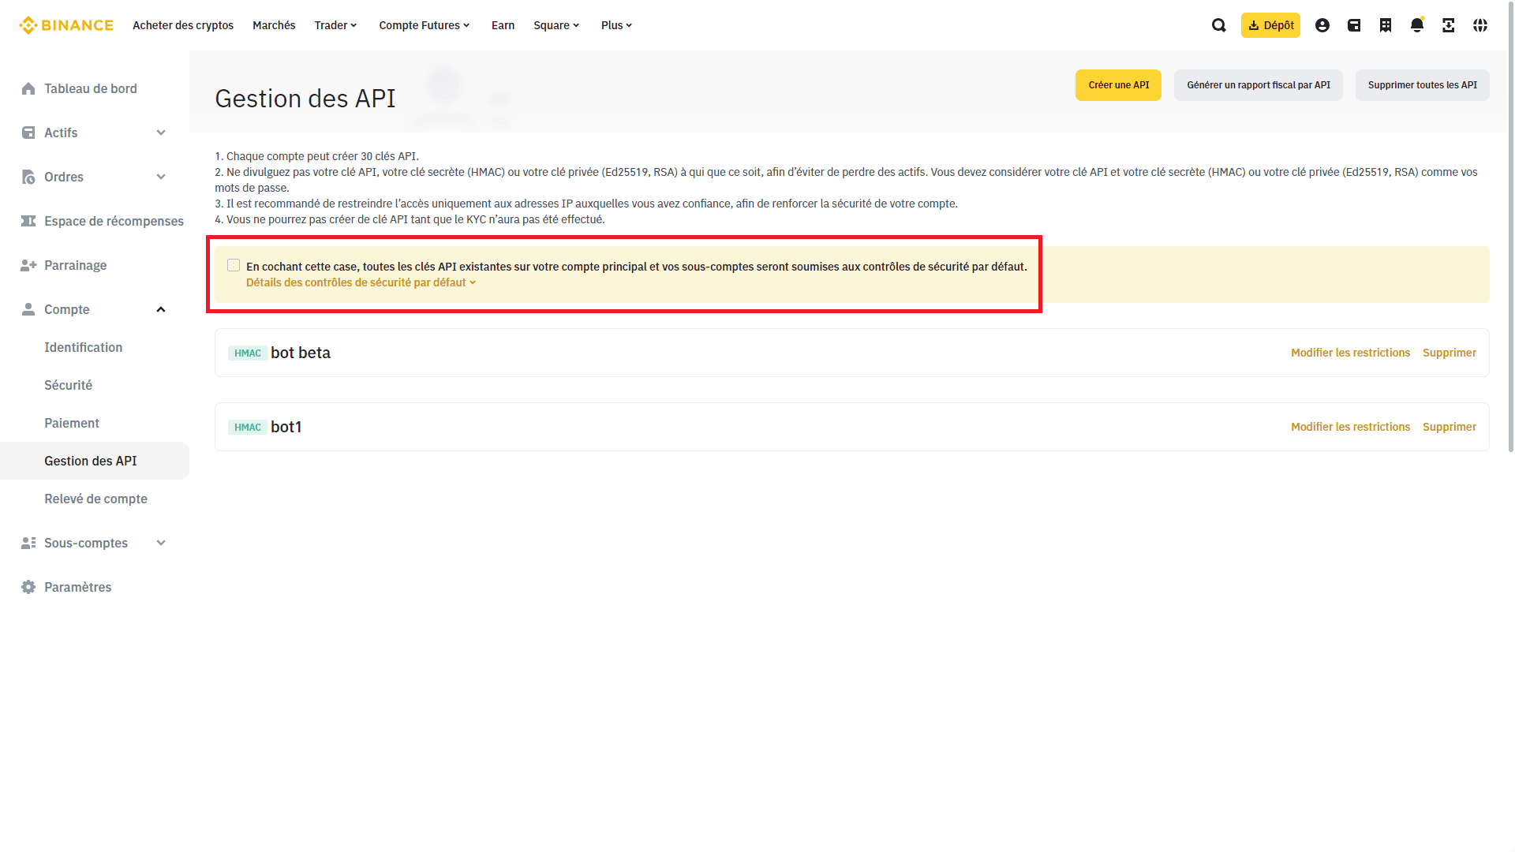
Task: Click Créer une API button
Action: (x=1118, y=85)
